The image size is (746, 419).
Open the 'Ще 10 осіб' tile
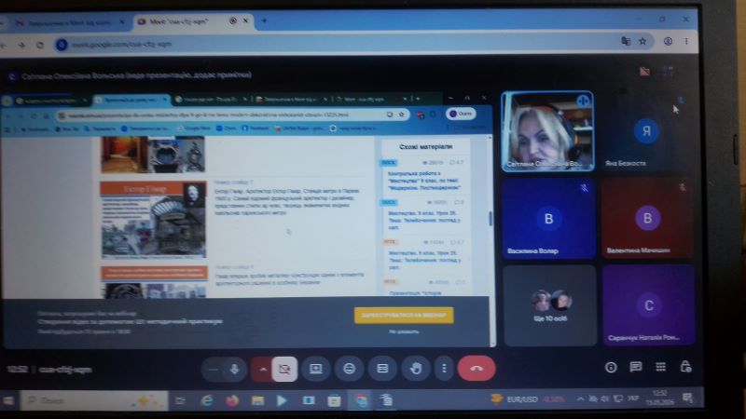click(x=549, y=305)
